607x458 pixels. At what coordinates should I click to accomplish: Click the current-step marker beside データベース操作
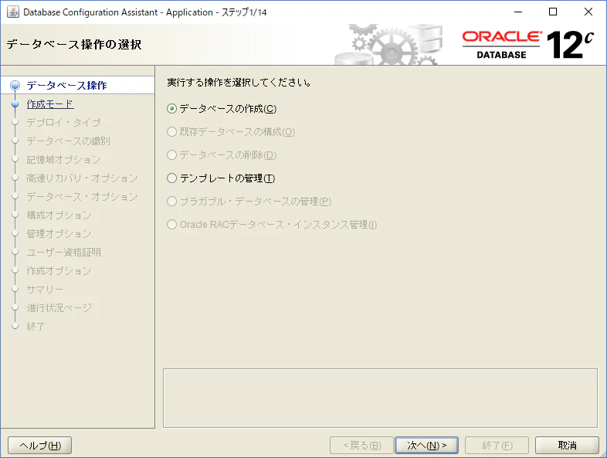pyautogui.click(x=15, y=85)
